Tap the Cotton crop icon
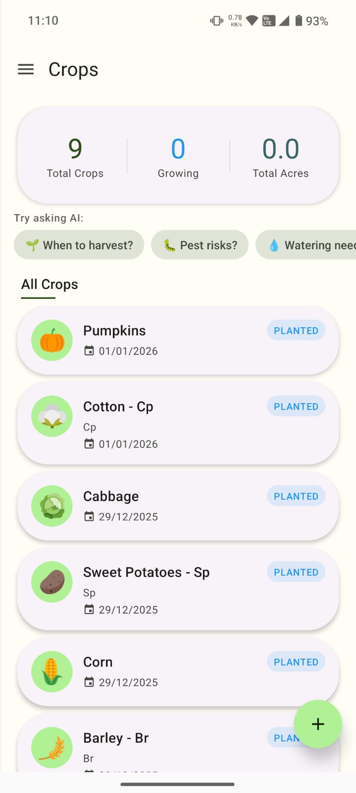The width and height of the screenshot is (356, 793). [51, 416]
